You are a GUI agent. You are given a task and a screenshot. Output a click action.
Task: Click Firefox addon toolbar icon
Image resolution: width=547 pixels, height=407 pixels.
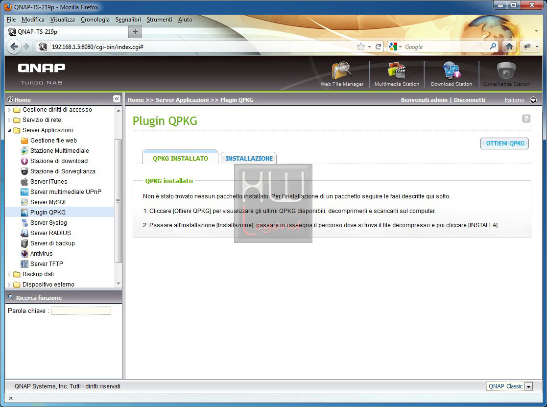pos(527,47)
